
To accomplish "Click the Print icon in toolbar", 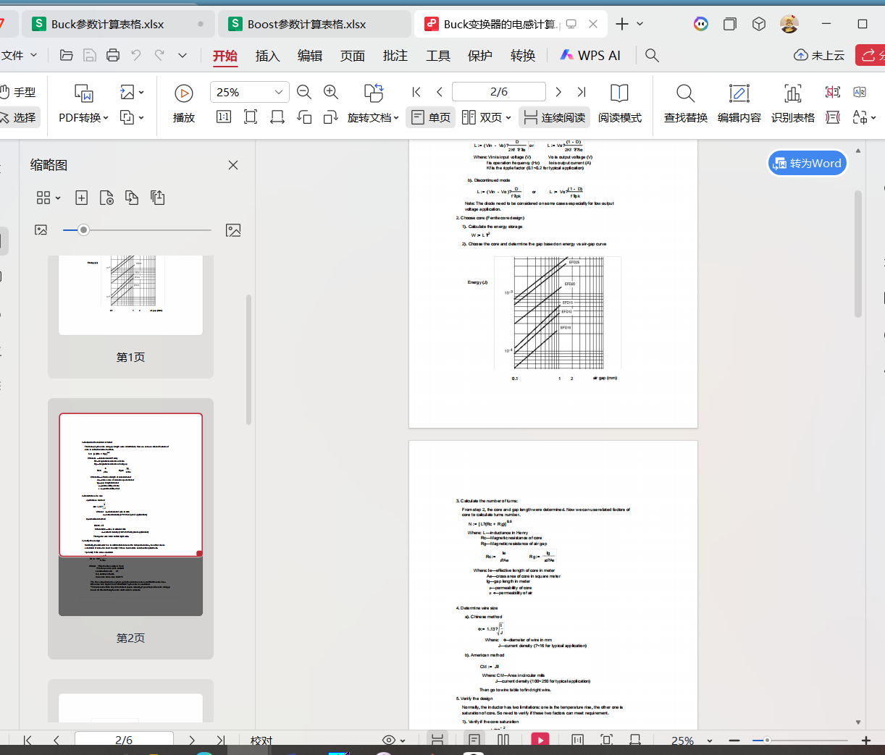I will tap(112, 55).
